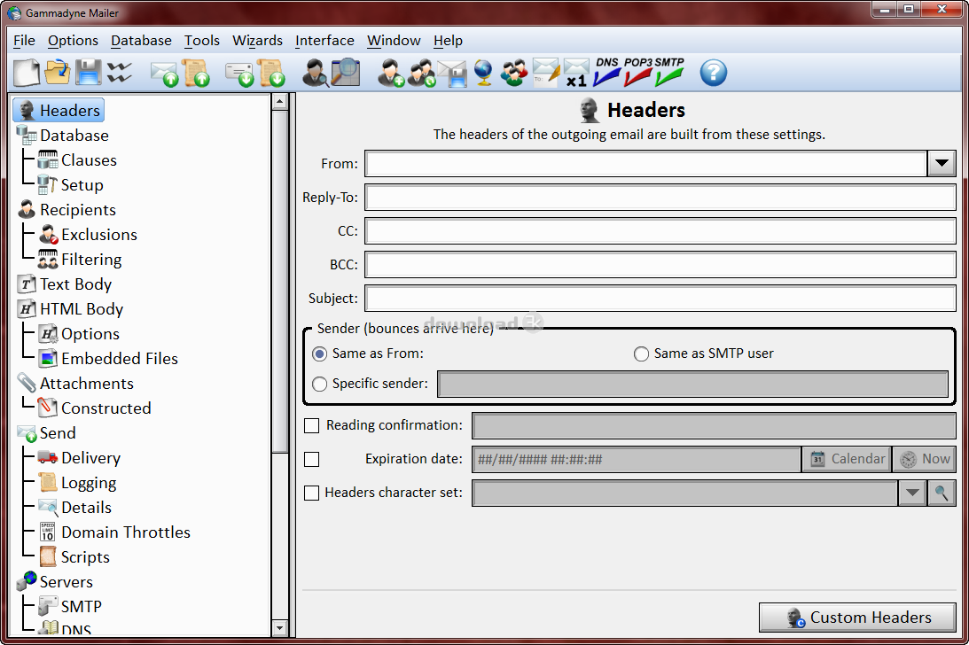The height and width of the screenshot is (645, 969).
Task: Click the two people with green badge icon
Action: click(x=421, y=73)
